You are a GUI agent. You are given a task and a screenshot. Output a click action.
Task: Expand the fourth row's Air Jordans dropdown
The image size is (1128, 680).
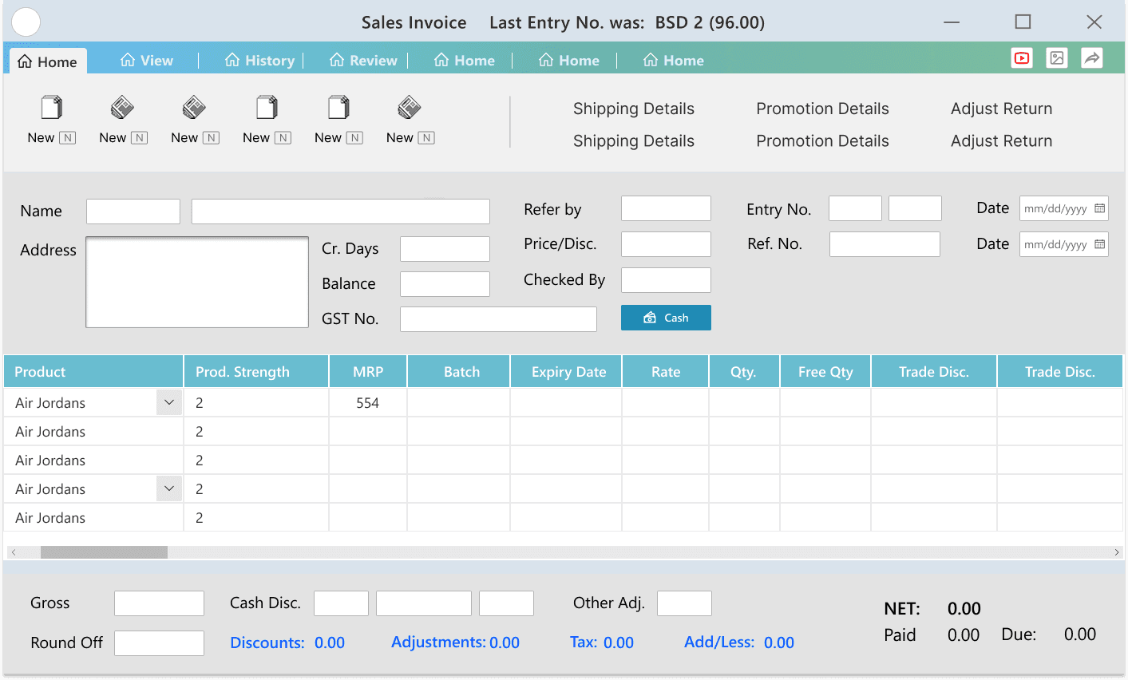pos(169,488)
